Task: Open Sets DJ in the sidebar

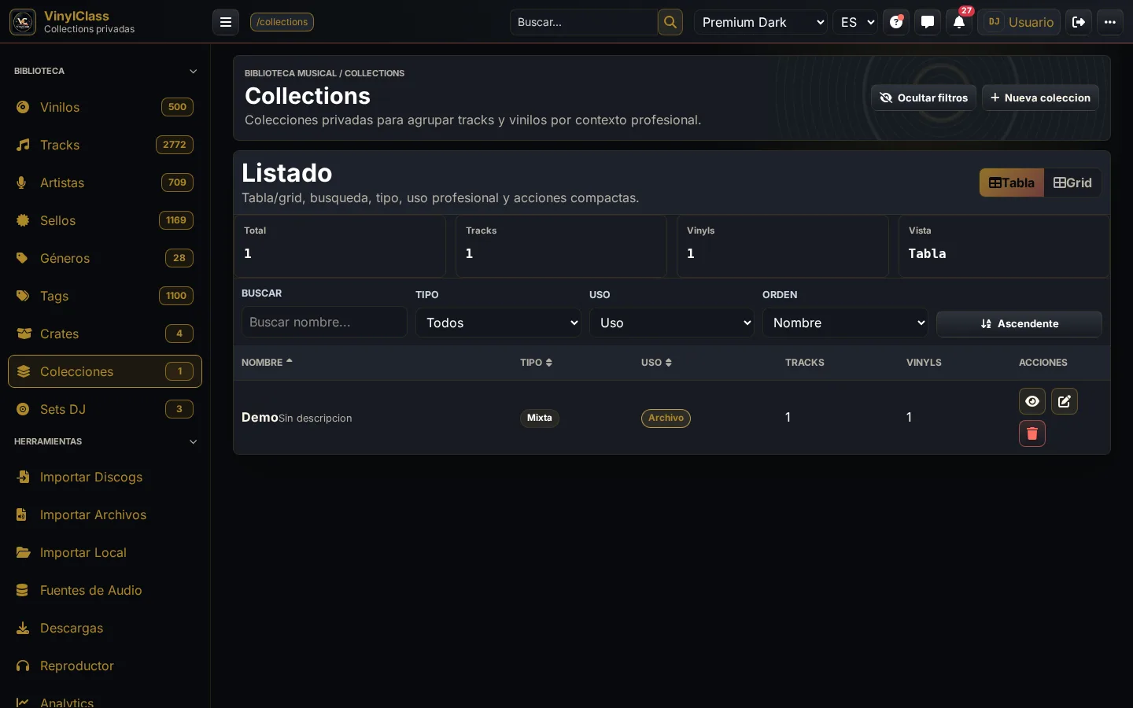Action: click(x=105, y=409)
